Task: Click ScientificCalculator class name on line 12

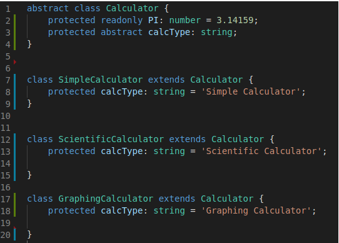Action: tap(111, 139)
